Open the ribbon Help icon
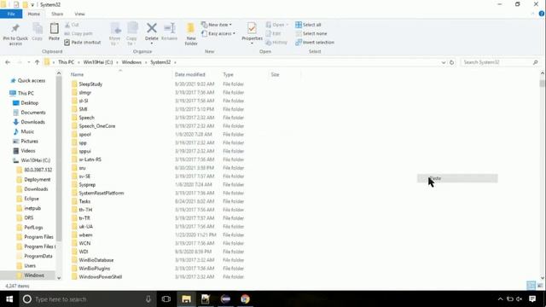This screenshot has width=546, height=307. (542, 14)
